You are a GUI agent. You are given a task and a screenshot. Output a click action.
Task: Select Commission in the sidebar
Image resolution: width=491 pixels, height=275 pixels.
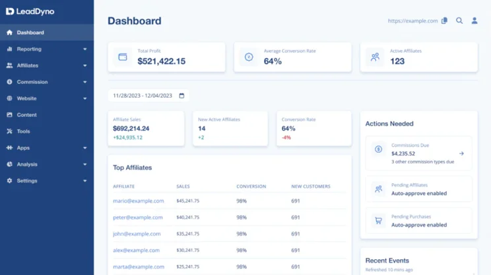[x=47, y=82]
